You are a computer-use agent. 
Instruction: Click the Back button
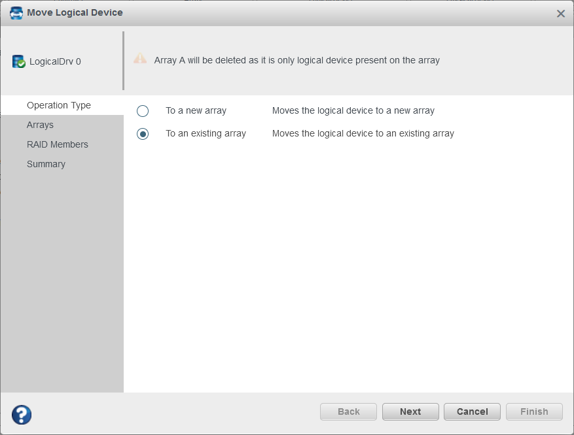click(348, 411)
